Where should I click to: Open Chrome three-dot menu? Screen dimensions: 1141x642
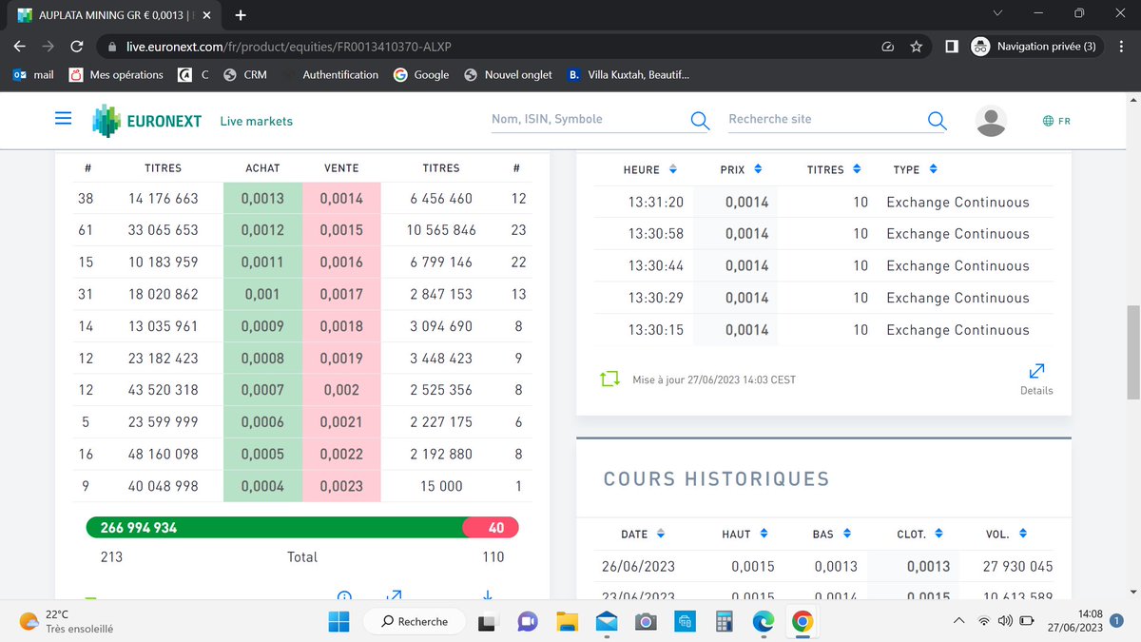click(1119, 46)
